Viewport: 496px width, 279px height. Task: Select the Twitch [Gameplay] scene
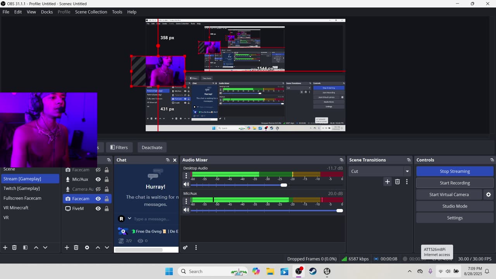[30, 188]
